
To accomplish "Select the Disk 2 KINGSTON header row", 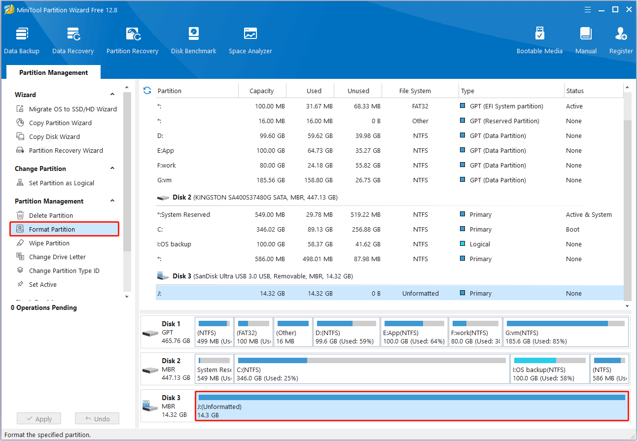I will click(x=390, y=197).
